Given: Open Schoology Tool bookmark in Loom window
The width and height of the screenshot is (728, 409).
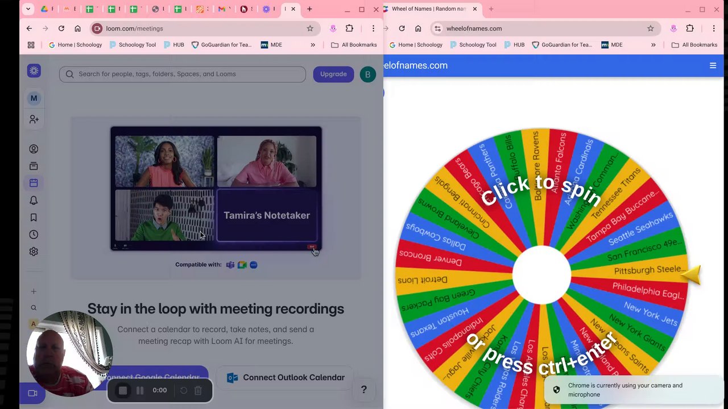Looking at the screenshot, I should click(x=133, y=45).
